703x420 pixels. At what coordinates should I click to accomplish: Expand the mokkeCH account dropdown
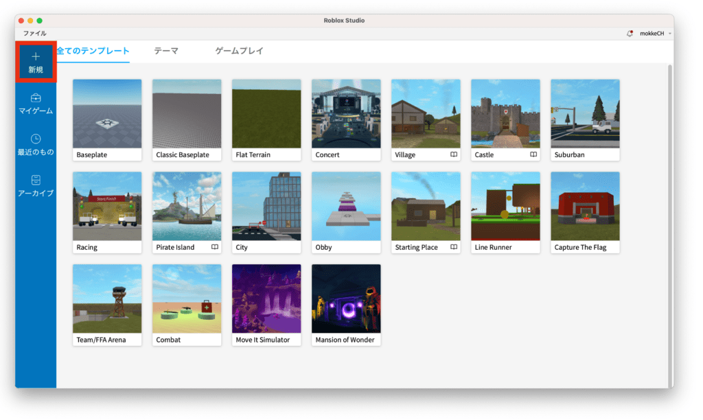click(669, 34)
